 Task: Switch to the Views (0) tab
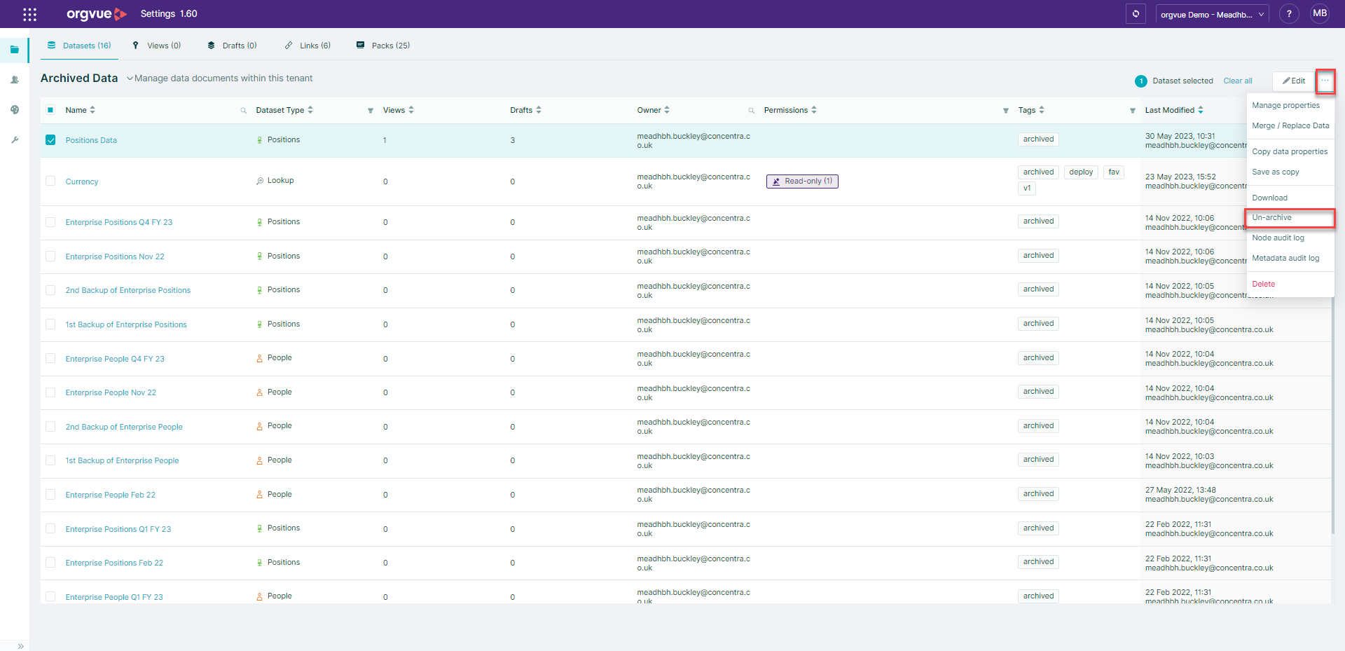(x=157, y=46)
